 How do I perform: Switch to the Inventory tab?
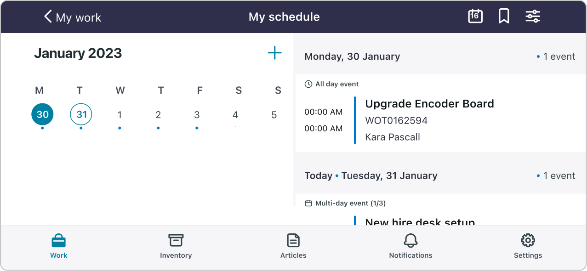pos(176,246)
